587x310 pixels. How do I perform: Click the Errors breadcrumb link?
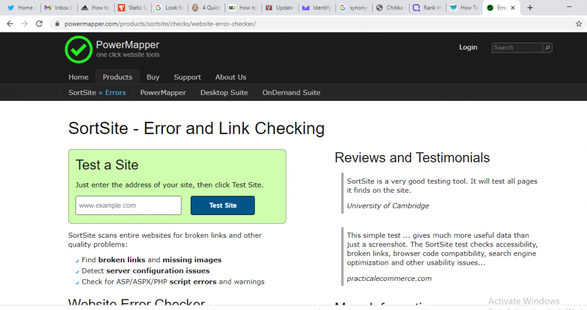click(x=116, y=93)
